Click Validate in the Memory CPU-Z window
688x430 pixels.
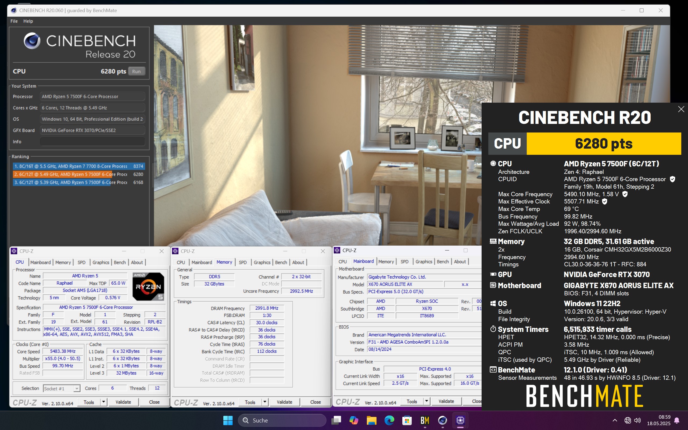(284, 402)
